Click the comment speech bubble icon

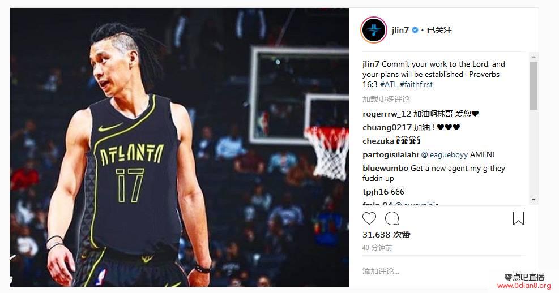coord(392,218)
